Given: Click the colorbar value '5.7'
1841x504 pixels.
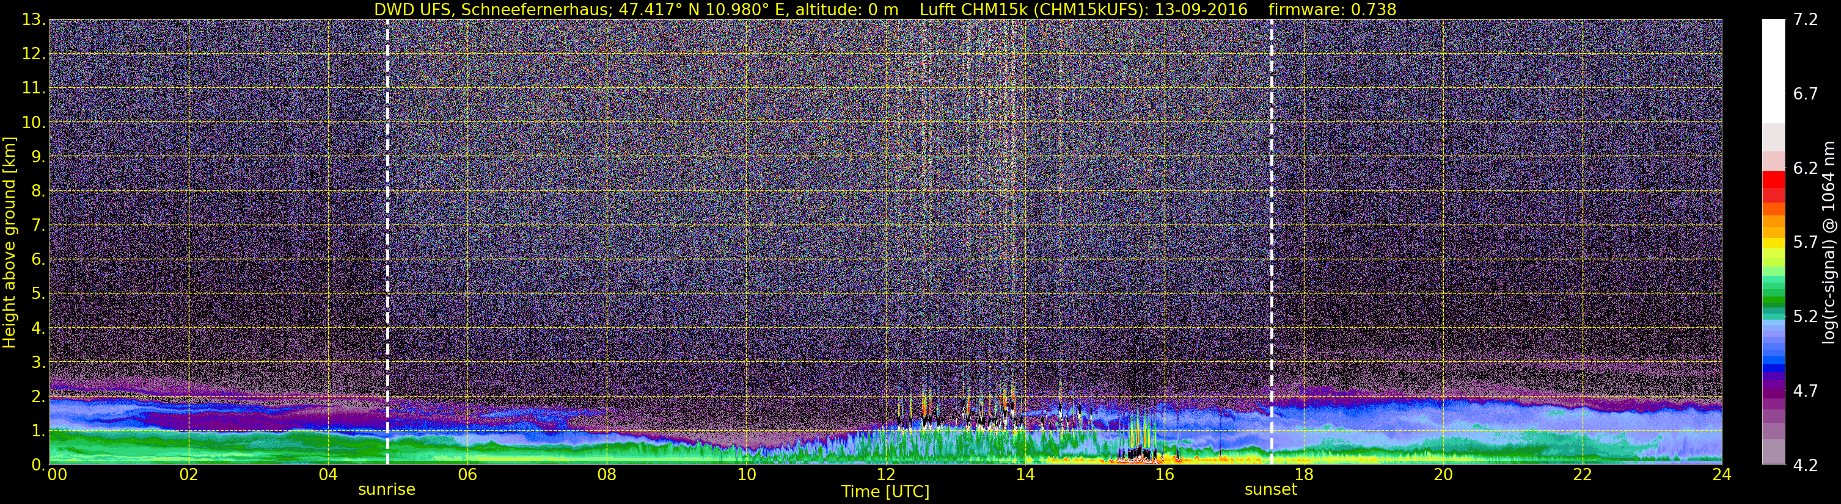Looking at the screenshot, I should [x=1806, y=243].
